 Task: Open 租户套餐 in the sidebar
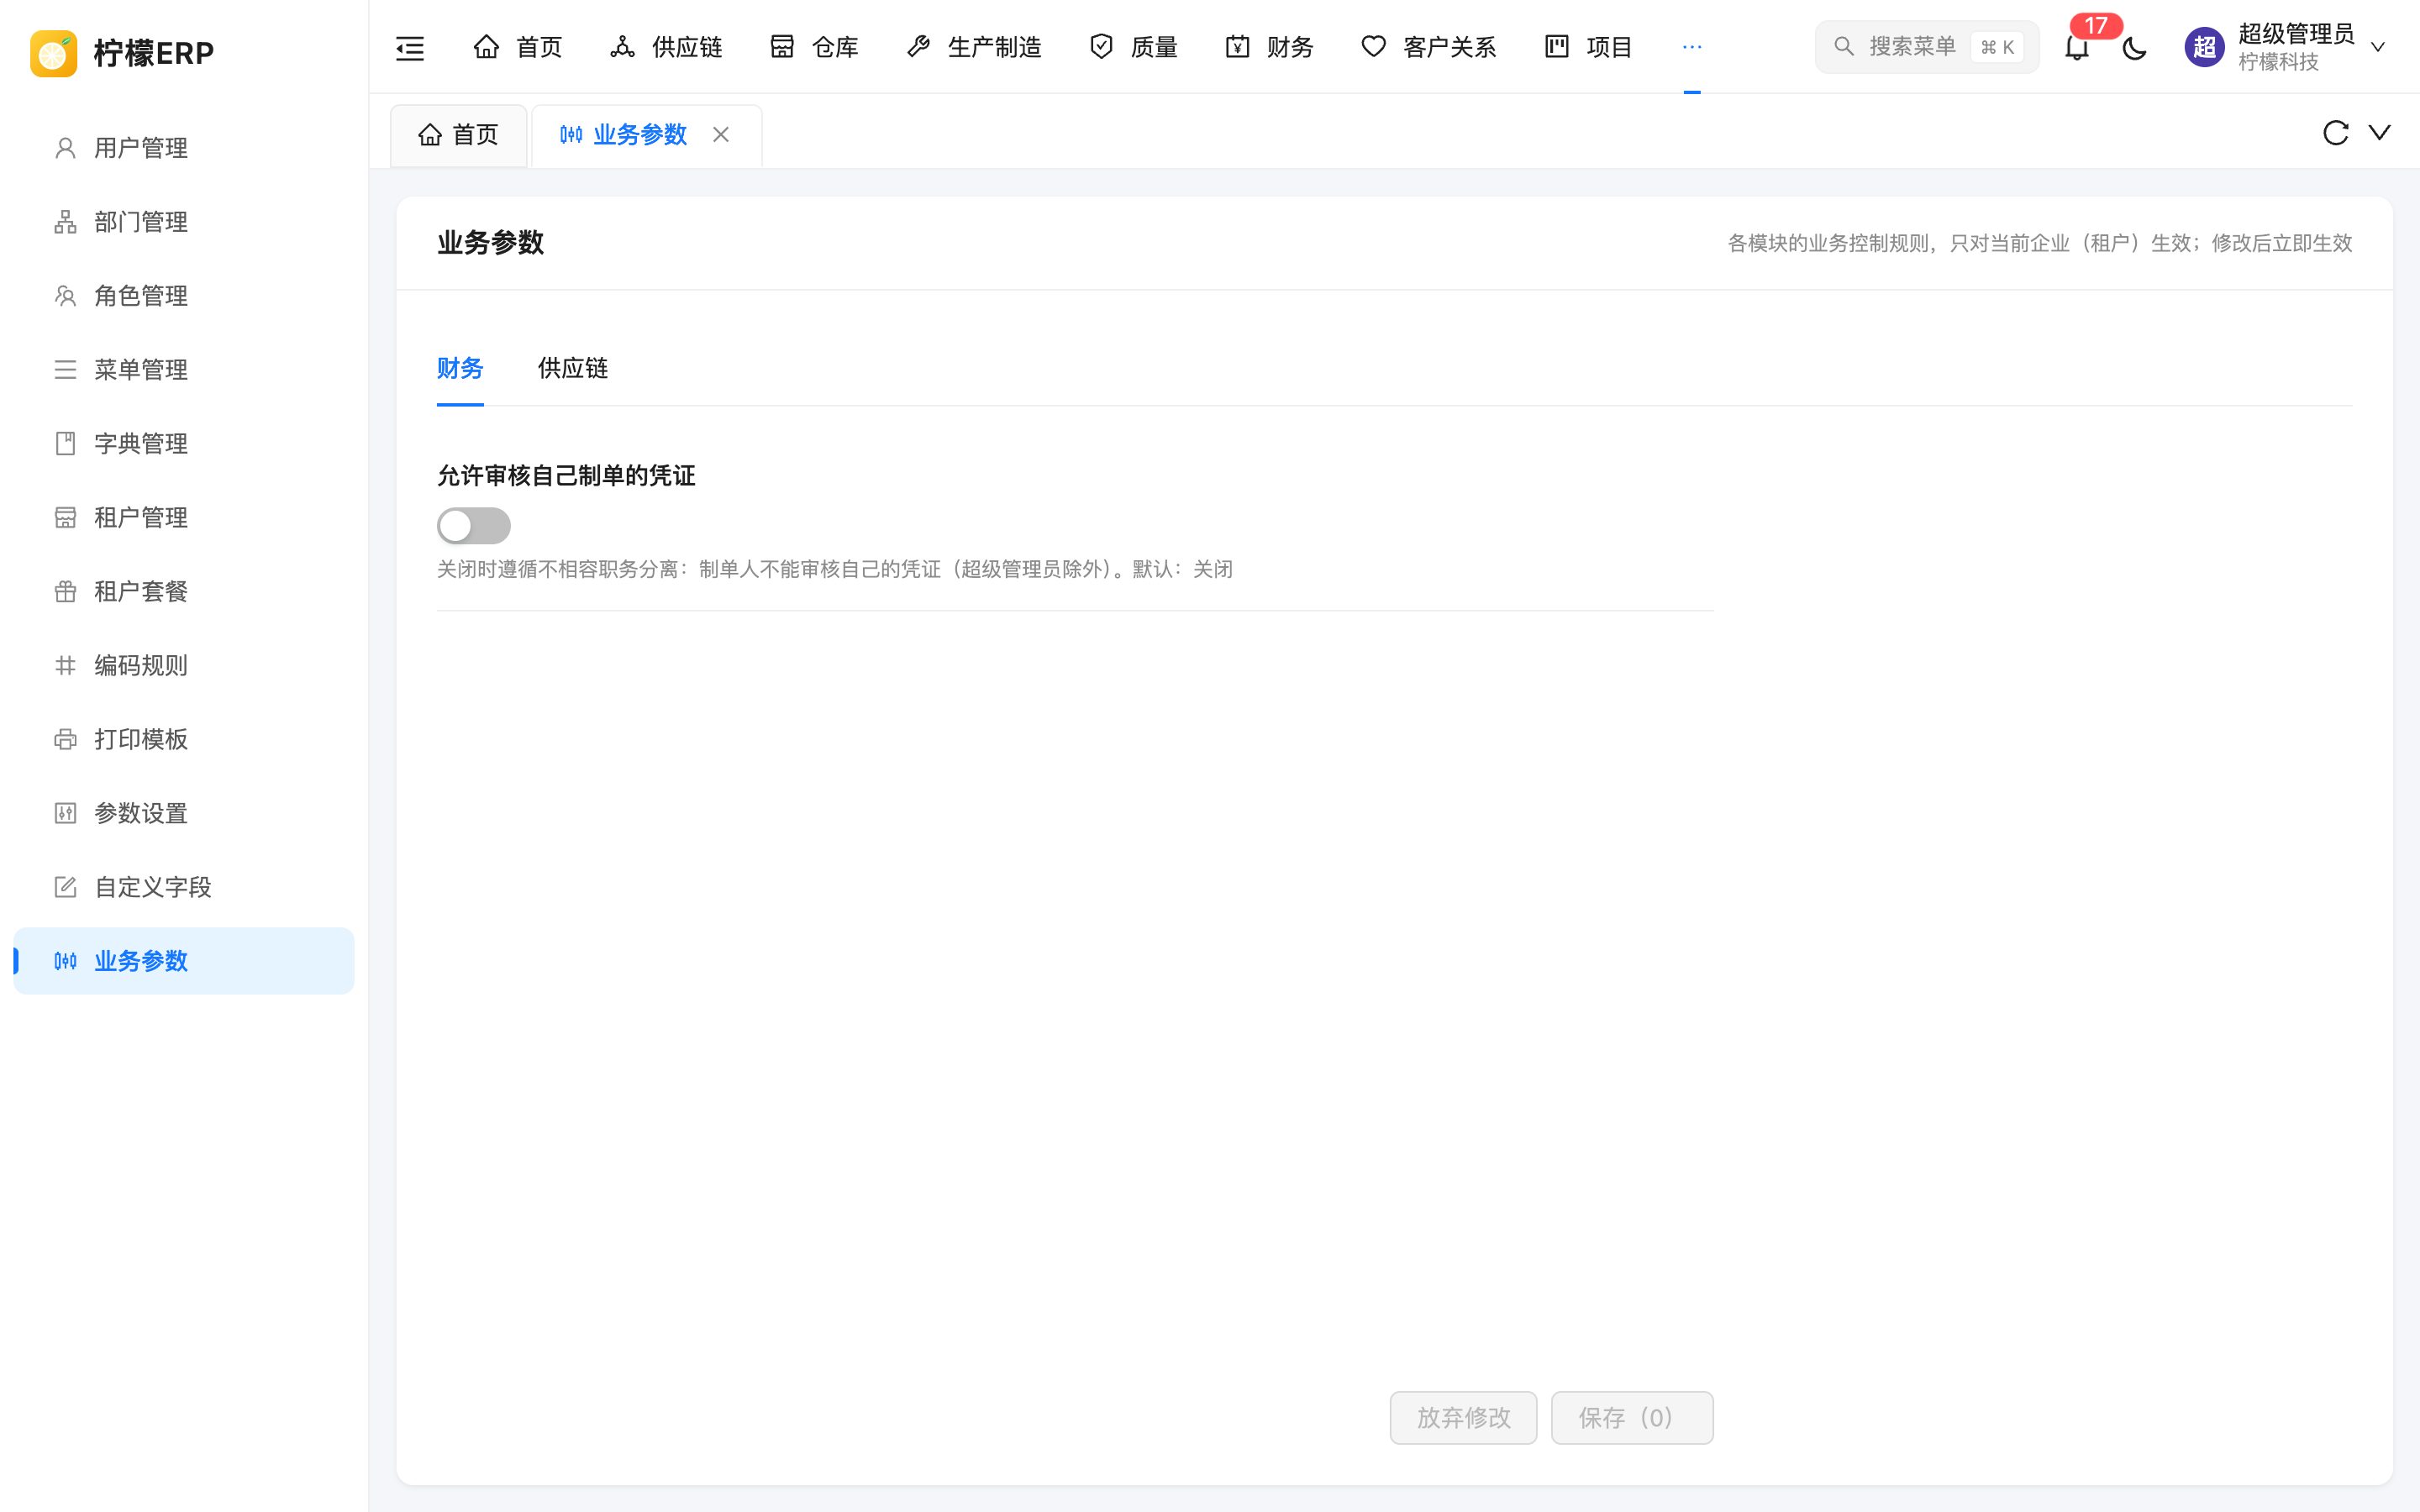184,592
